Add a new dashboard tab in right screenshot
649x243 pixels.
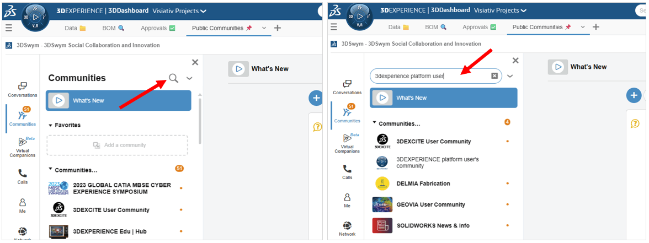pyautogui.click(x=595, y=27)
